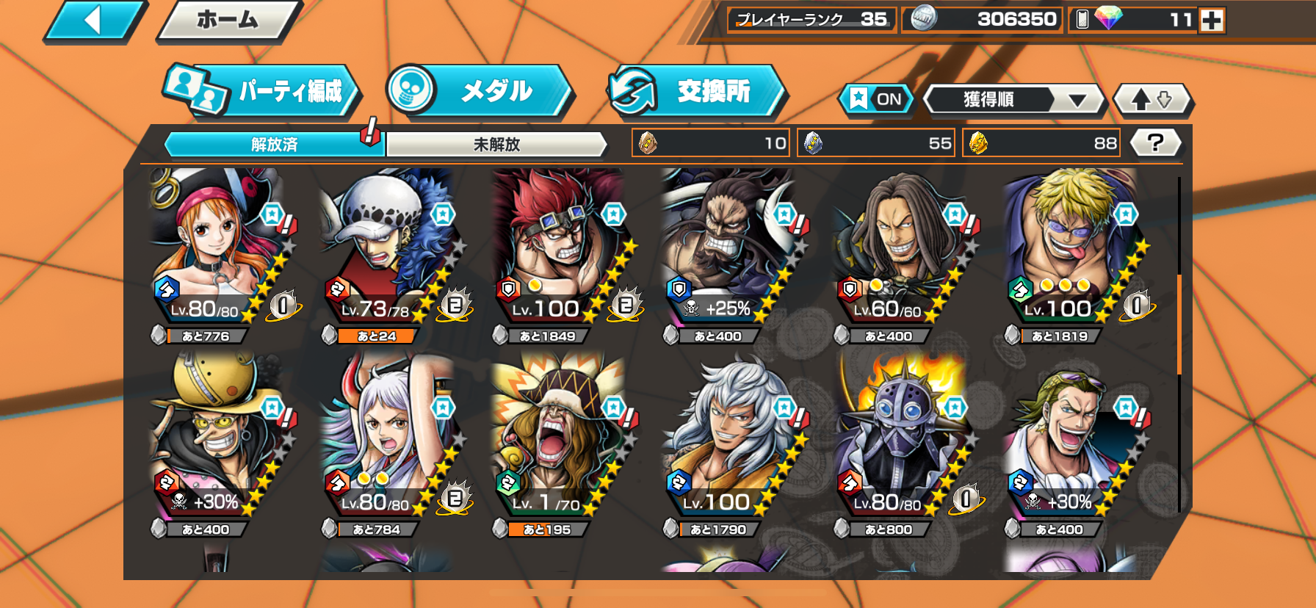
Task: Flip sort order with up-down arrows
Action: point(1152,99)
